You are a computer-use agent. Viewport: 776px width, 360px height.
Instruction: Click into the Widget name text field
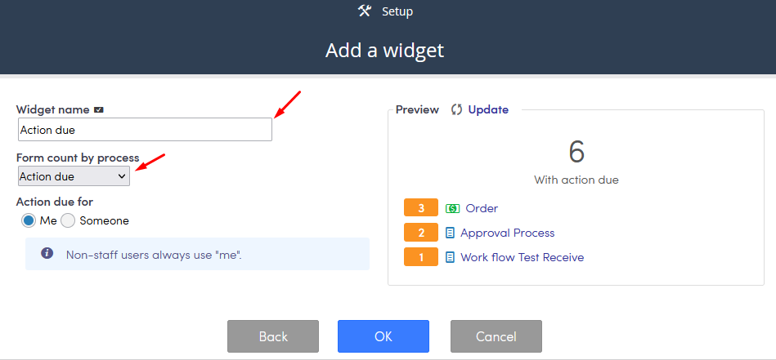coord(145,129)
